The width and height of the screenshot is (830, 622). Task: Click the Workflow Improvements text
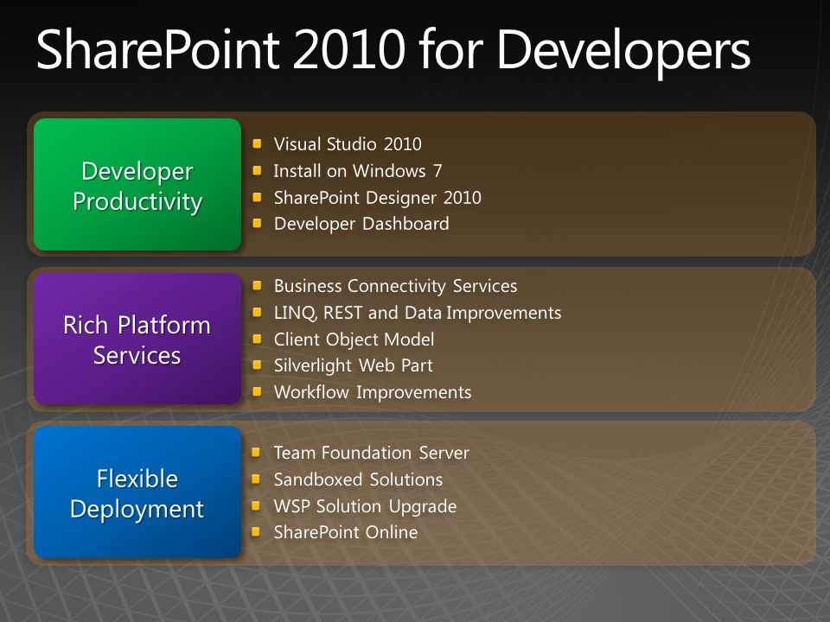coord(373,392)
